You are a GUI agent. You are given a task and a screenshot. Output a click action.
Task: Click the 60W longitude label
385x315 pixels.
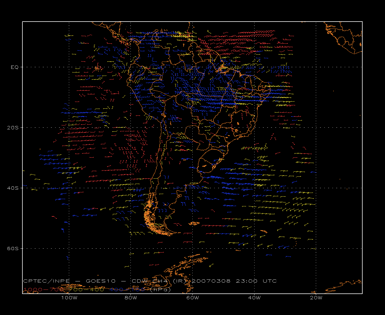point(193,298)
